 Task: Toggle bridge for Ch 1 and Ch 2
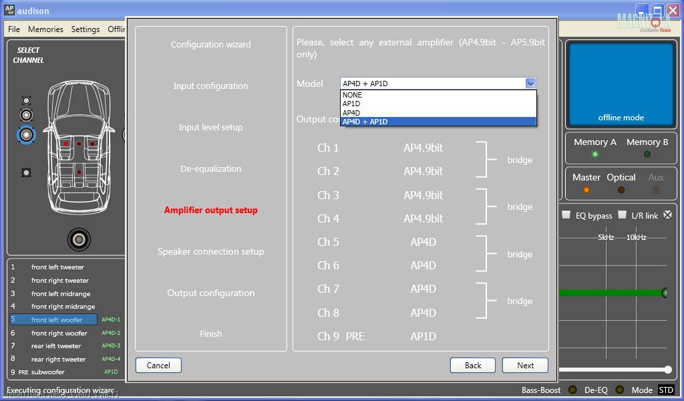tap(520, 160)
